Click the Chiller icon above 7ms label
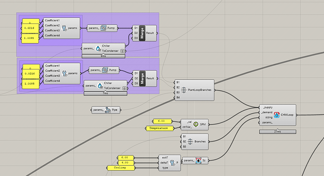 click(100, 85)
